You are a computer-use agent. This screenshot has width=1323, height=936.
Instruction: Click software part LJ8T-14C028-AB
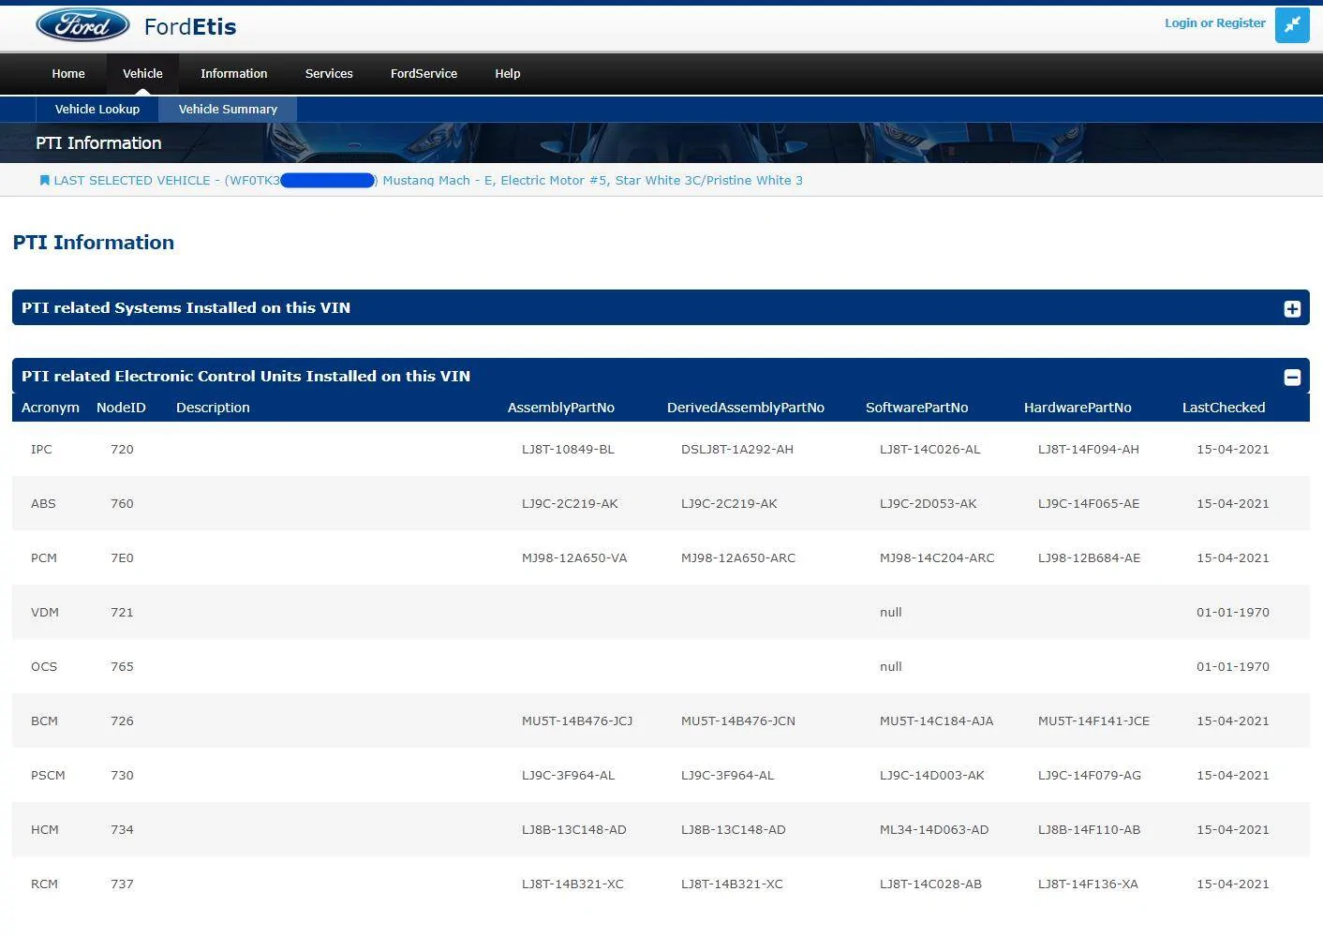930,884
